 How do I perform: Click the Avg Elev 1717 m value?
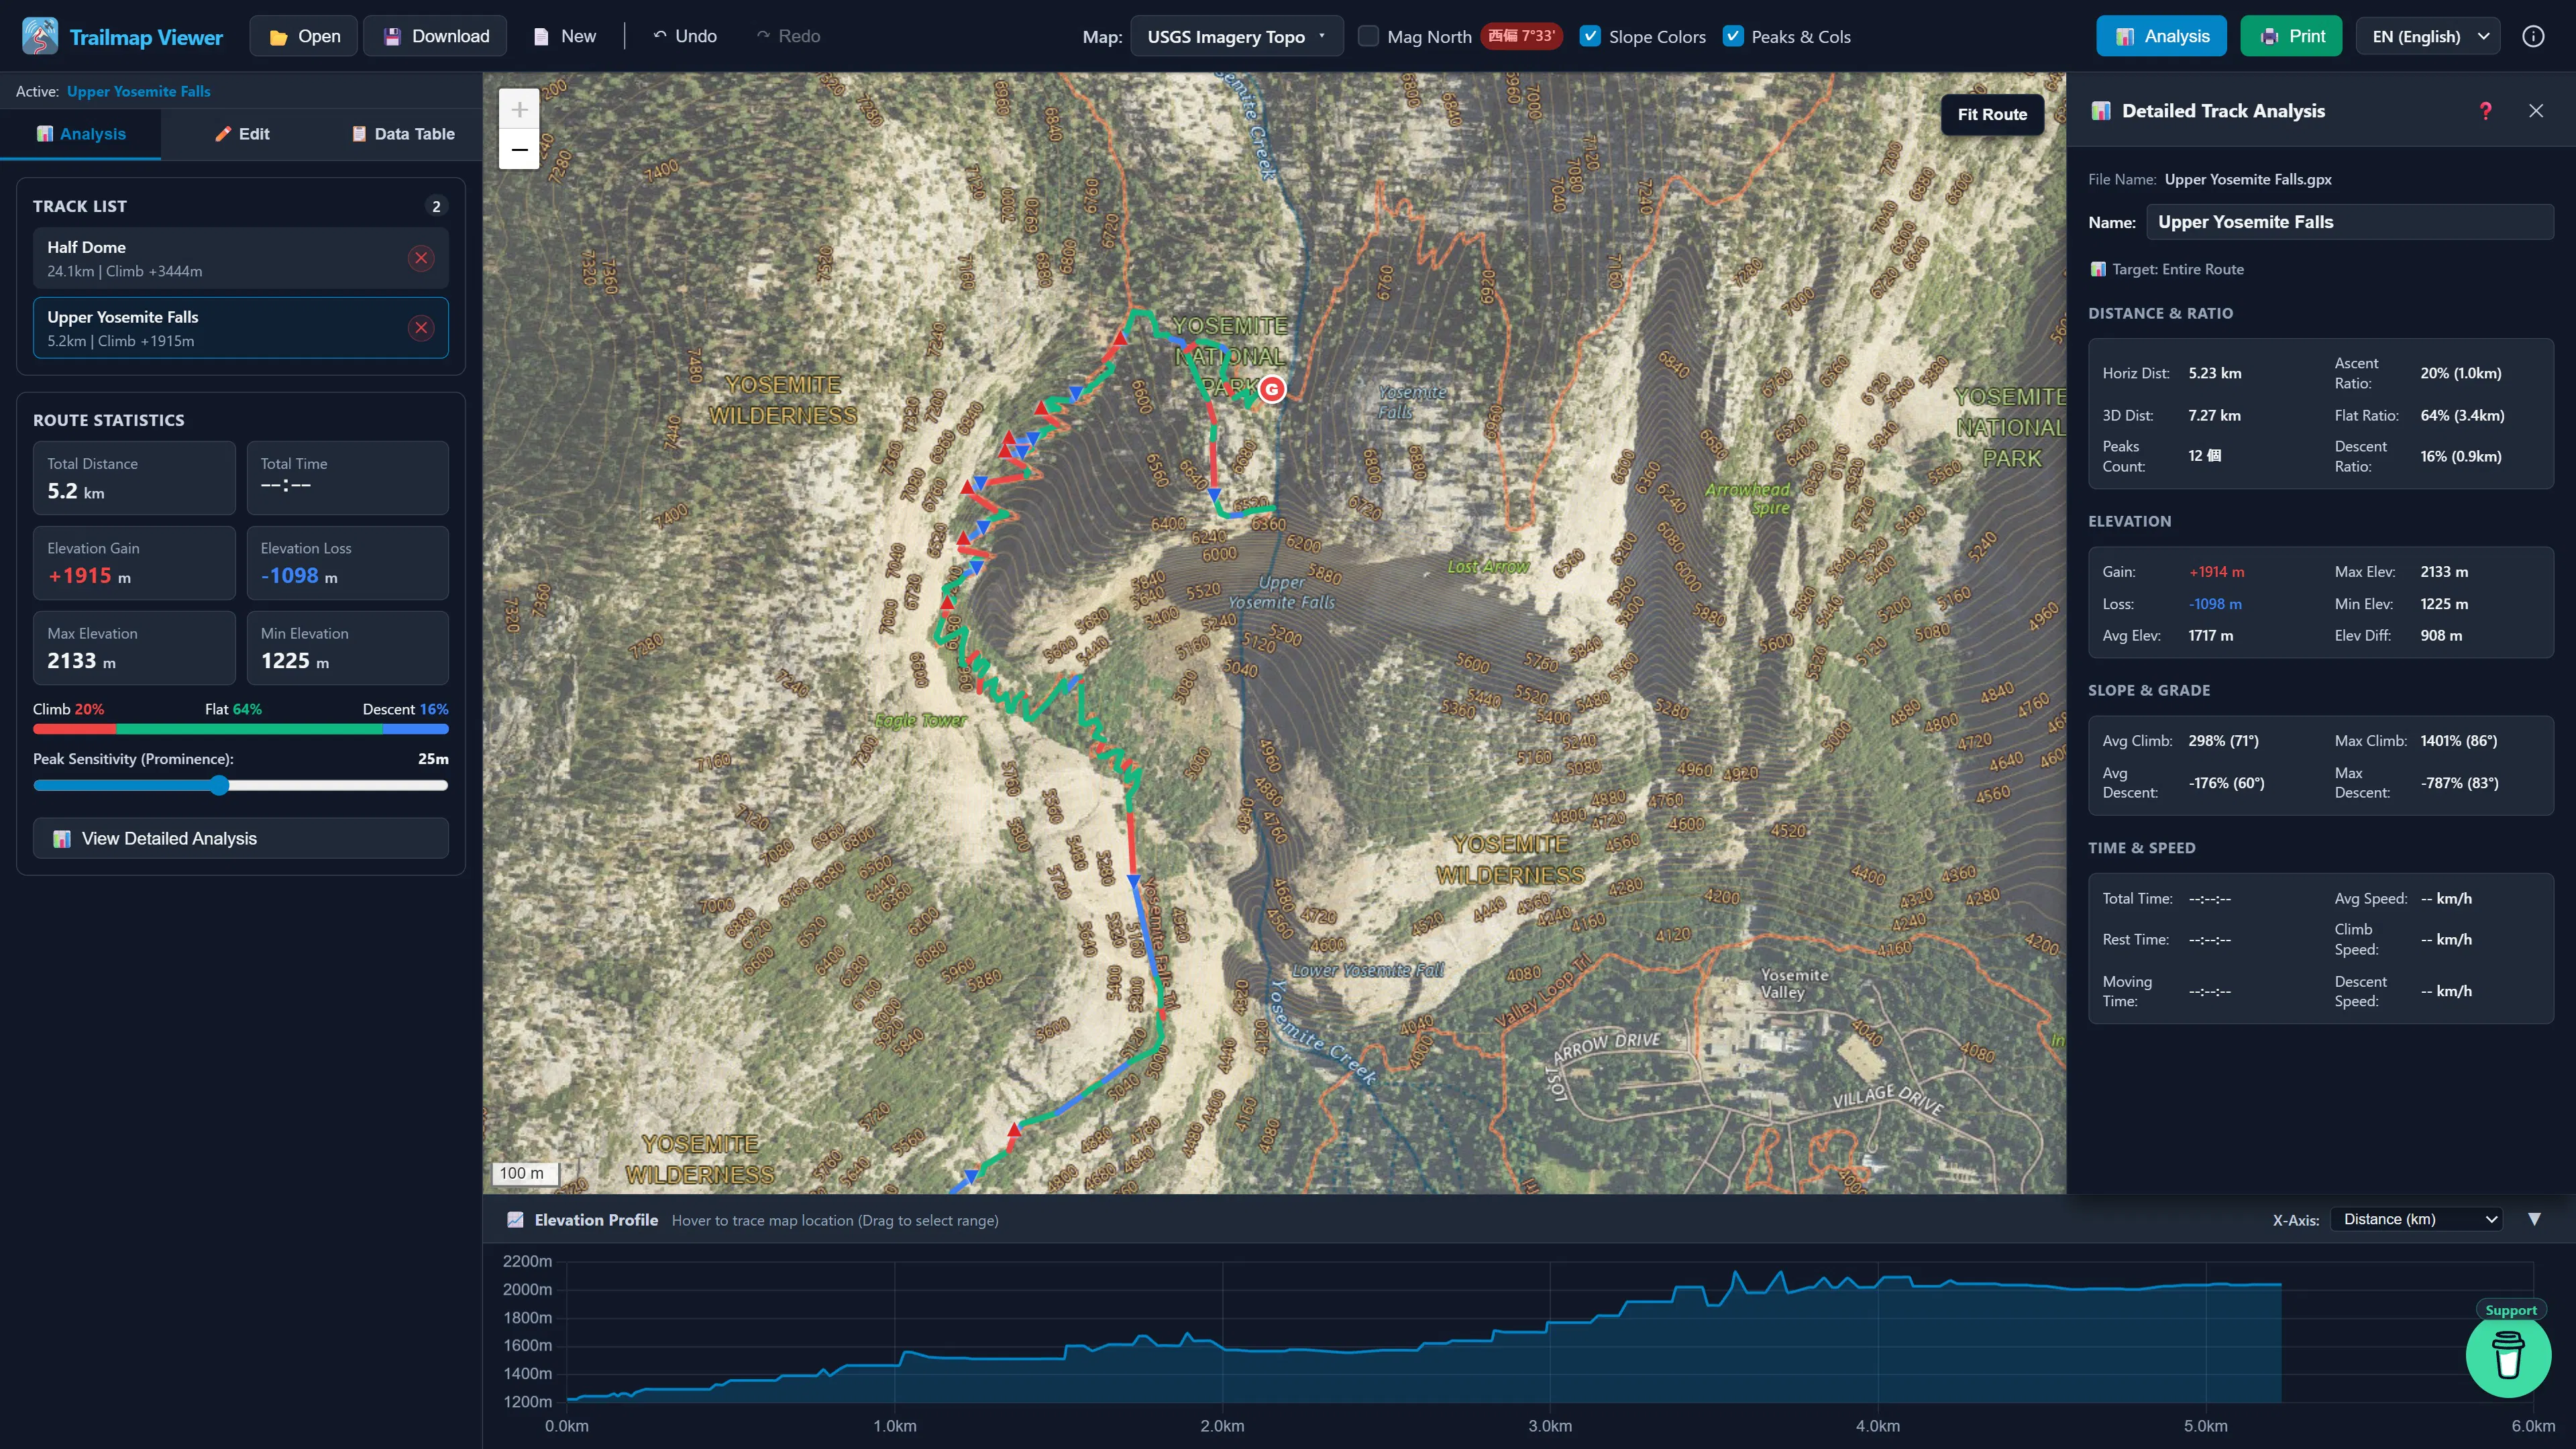tap(2210, 636)
